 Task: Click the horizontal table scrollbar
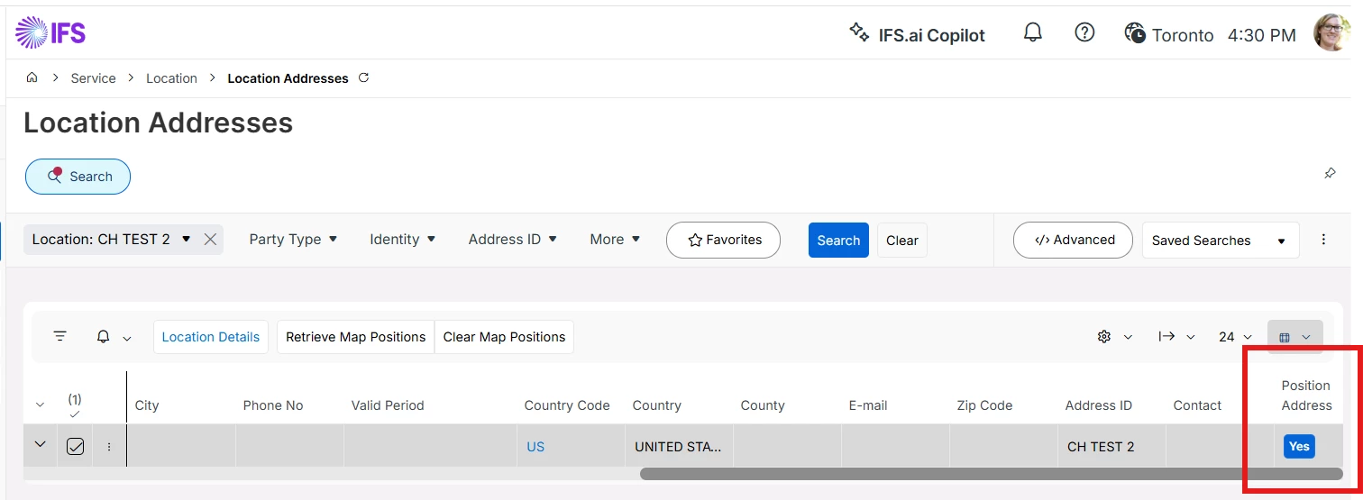click(990, 474)
